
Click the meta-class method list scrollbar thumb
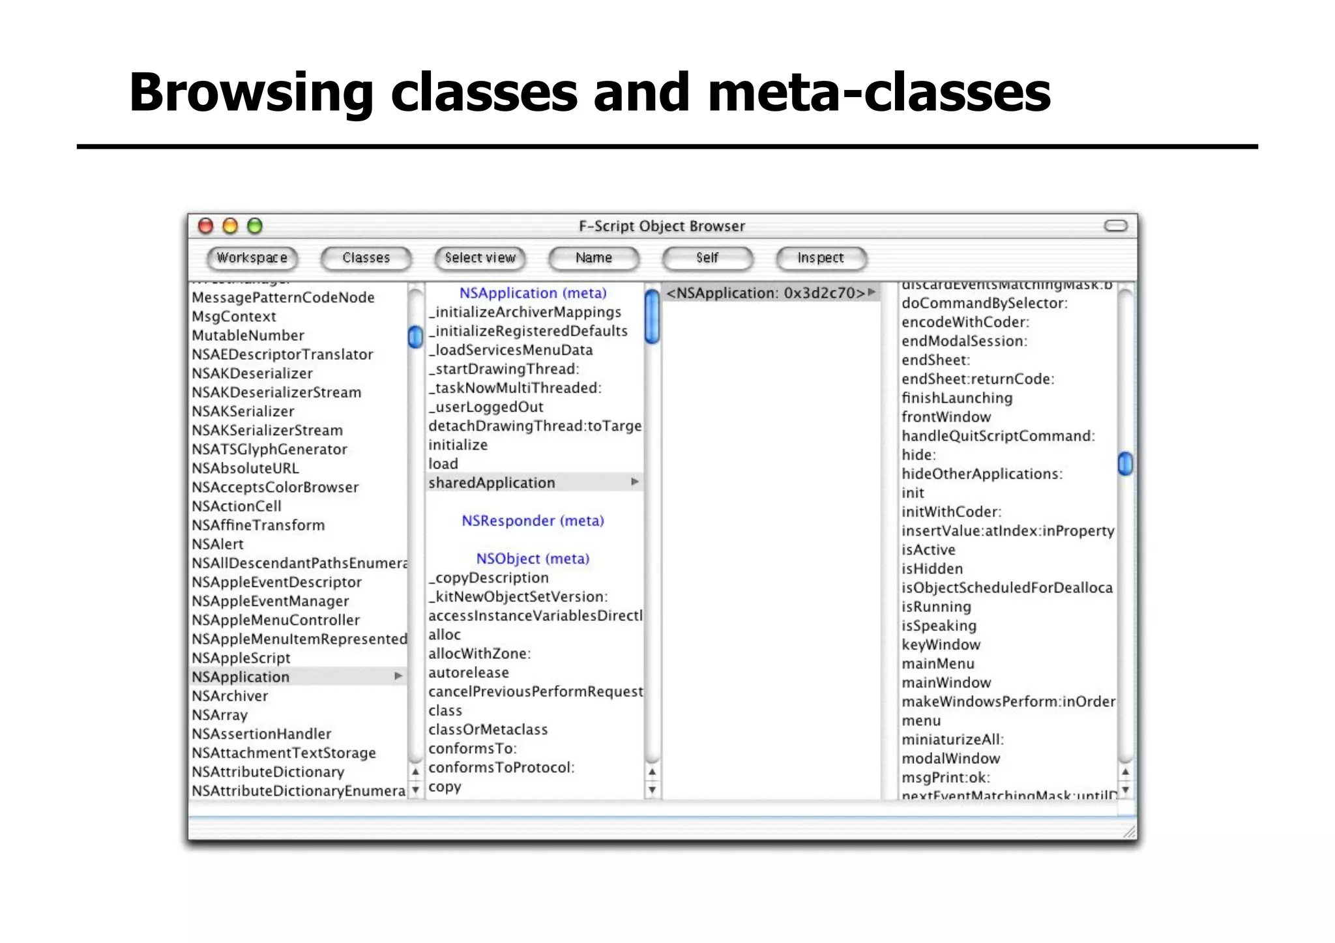(652, 317)
